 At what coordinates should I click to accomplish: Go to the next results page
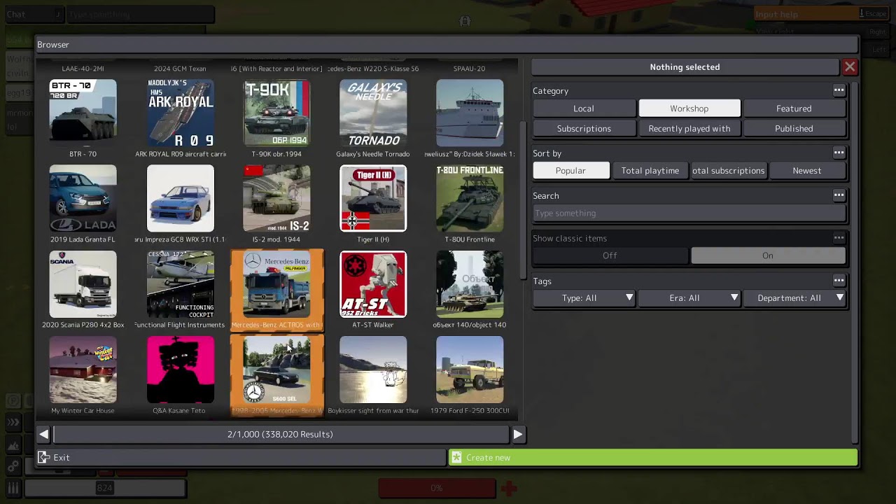[518, 435]
